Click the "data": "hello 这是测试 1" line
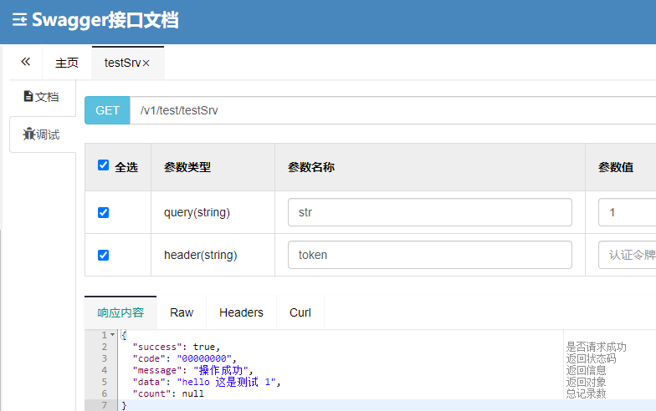 [206, 382]
